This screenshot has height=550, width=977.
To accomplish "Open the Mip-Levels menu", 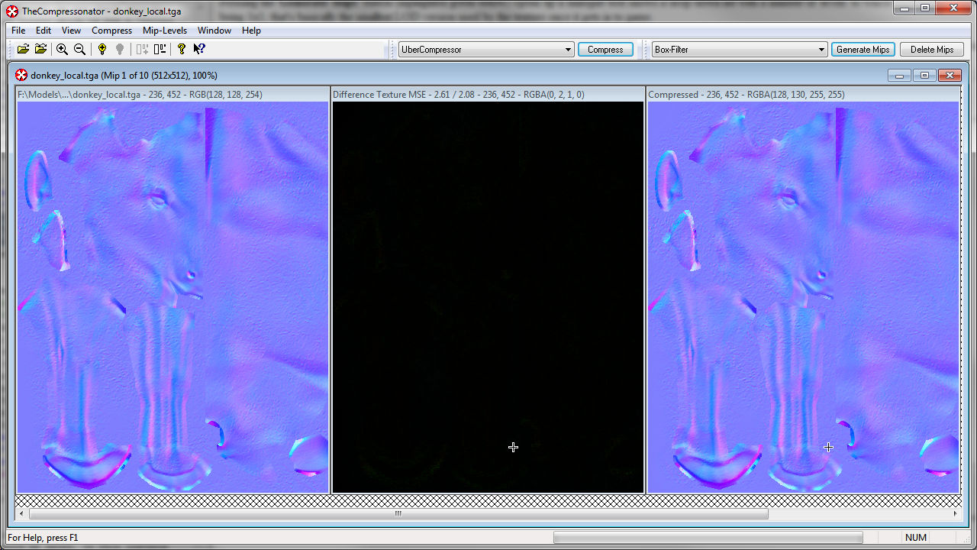I will coord(164,31).
